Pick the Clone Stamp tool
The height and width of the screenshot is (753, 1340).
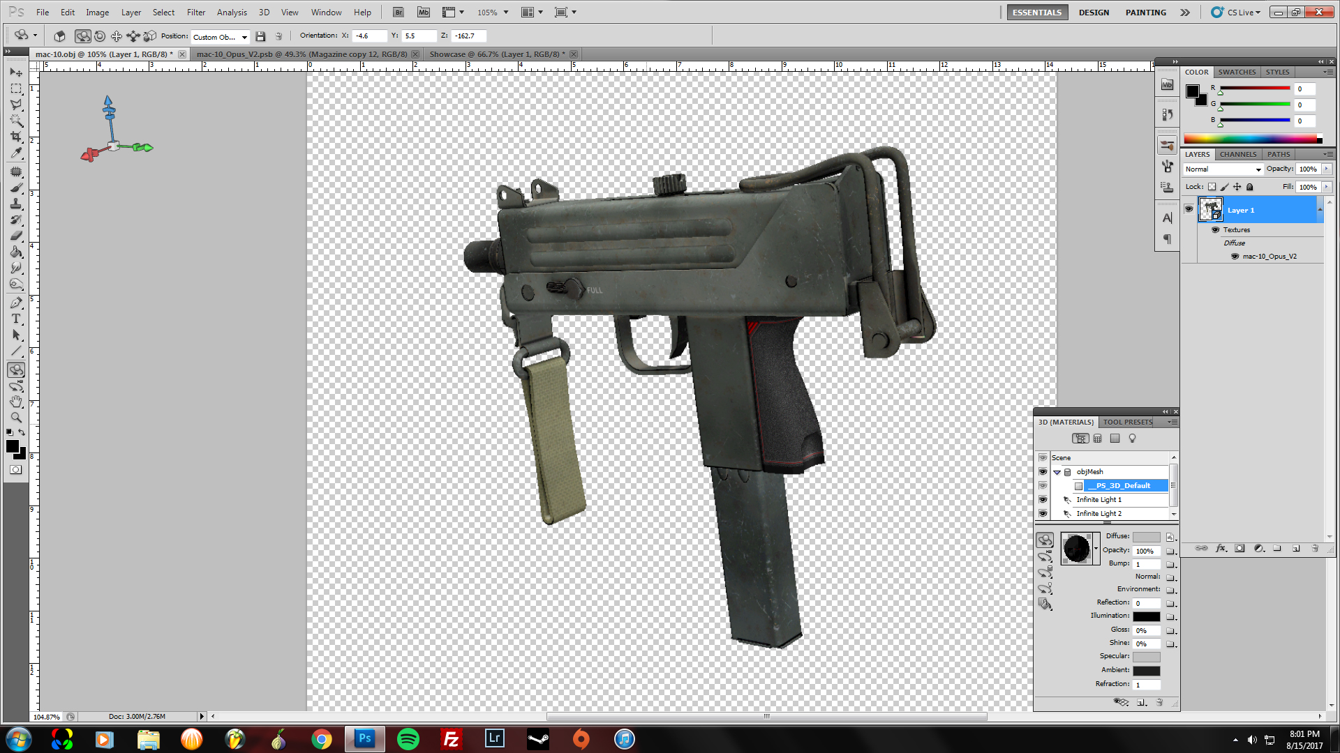(x=16, y=204)
